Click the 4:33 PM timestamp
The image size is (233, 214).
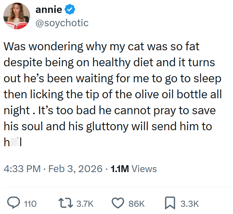pos(22,169)
